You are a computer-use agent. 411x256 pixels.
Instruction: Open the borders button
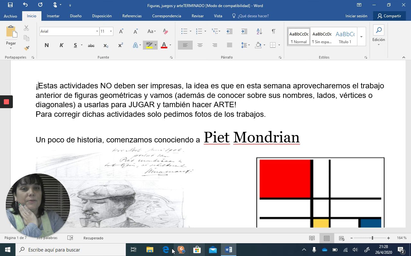tap(273, 45)
